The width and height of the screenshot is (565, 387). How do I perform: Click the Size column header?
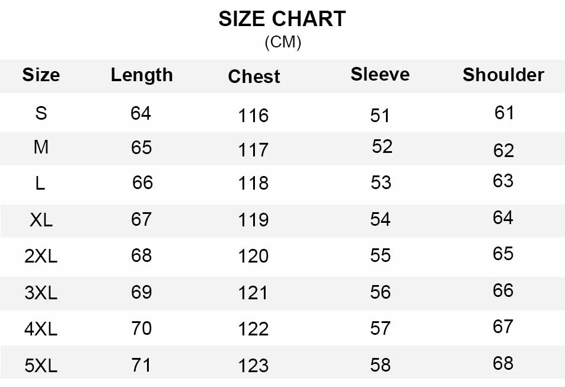[41, 75]
